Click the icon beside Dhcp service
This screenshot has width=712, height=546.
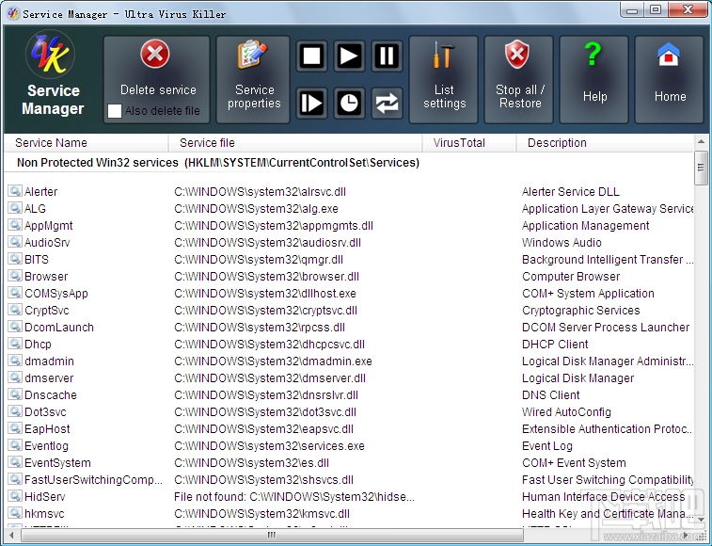pos(15,344)
